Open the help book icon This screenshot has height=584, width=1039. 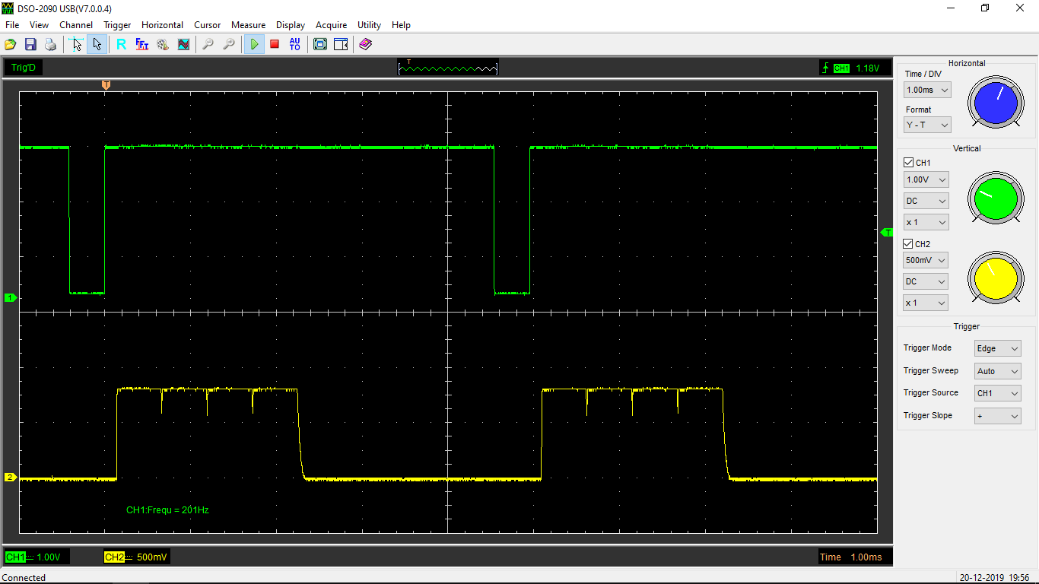pos(366,45)
